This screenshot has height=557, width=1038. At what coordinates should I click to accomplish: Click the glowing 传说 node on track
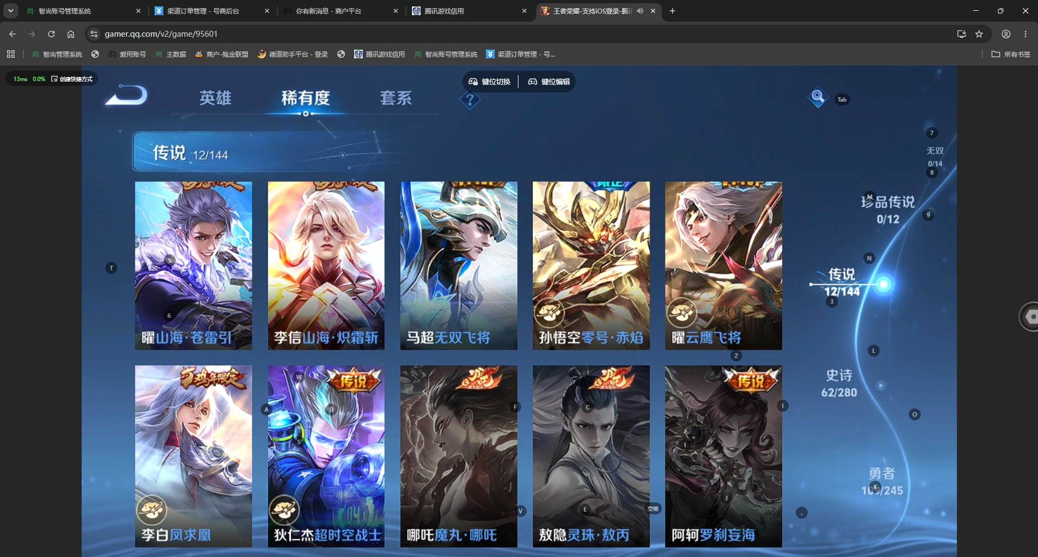click(x=883, y=284)
